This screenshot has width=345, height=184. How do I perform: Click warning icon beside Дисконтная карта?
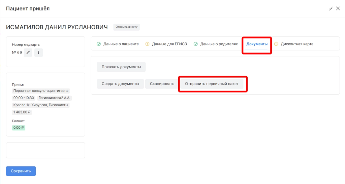[276, 44]
